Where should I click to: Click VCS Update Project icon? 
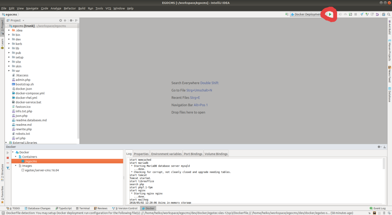tap(362, 14)
